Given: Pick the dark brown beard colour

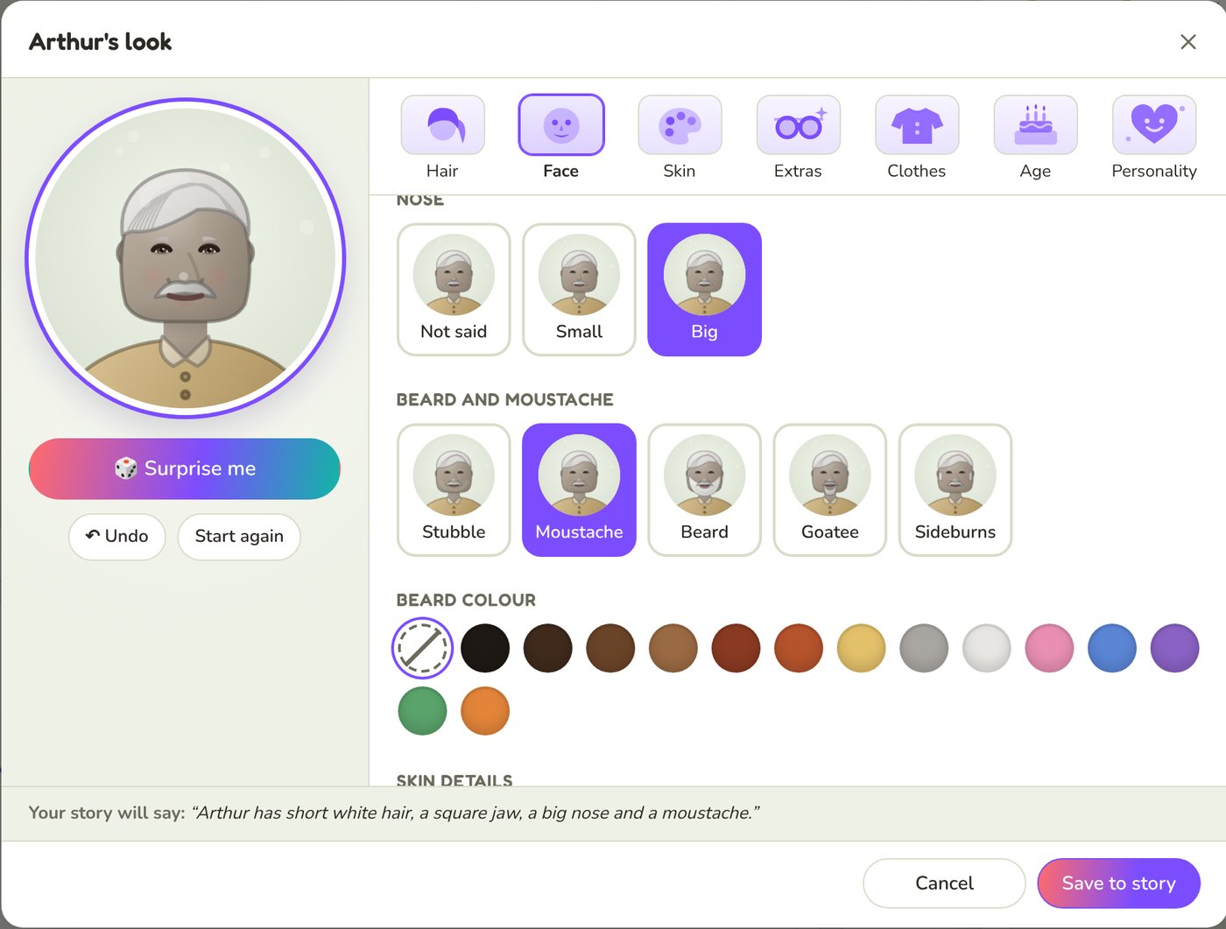Looking at the screenshot, I should 547,648.
